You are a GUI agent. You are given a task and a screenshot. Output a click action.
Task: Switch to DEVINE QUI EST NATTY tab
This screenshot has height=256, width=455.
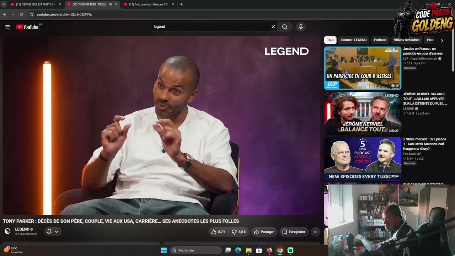[35, 4]
